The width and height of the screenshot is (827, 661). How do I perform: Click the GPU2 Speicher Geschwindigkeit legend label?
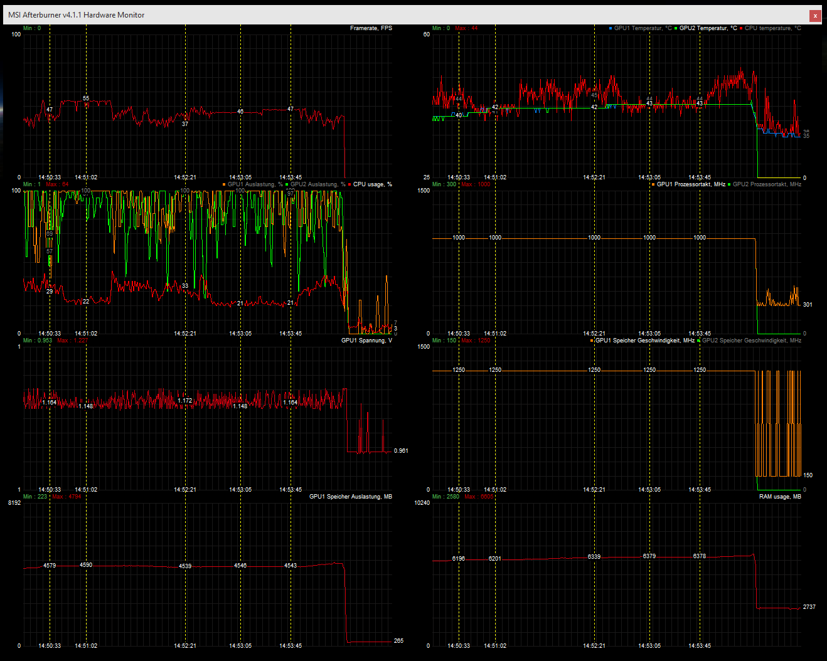pos(751,341)
